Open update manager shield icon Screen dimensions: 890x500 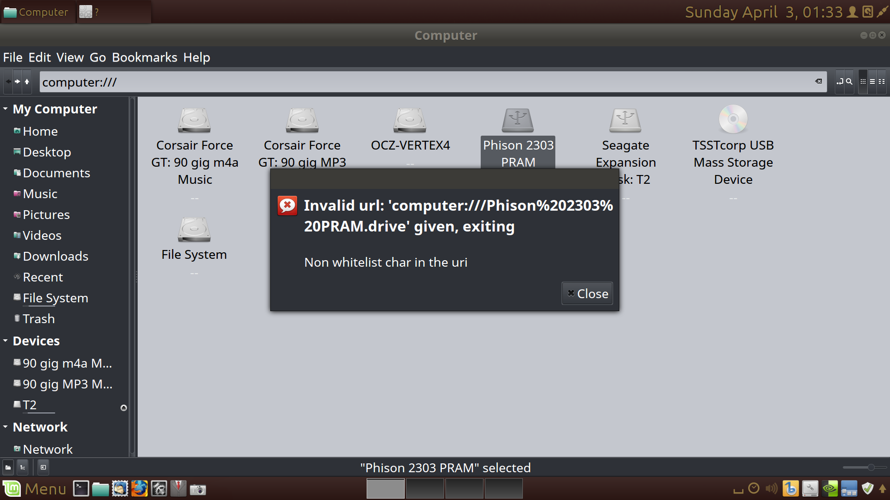[x=867, y=489]
